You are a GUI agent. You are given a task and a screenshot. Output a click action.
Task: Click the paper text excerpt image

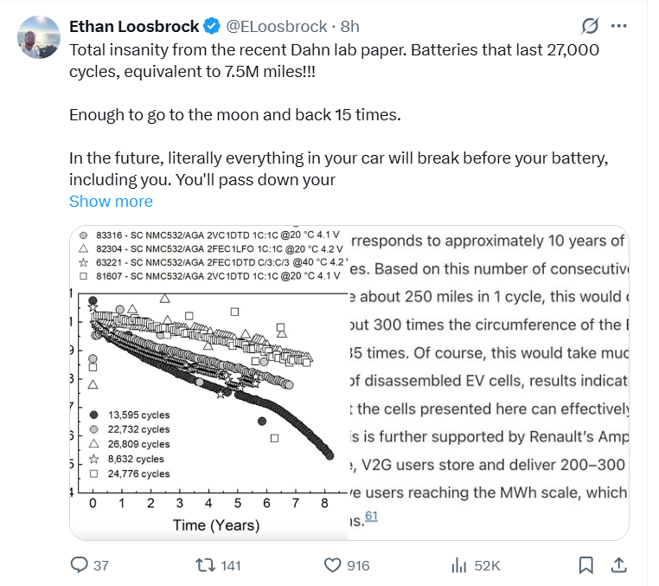pos(487,381)
